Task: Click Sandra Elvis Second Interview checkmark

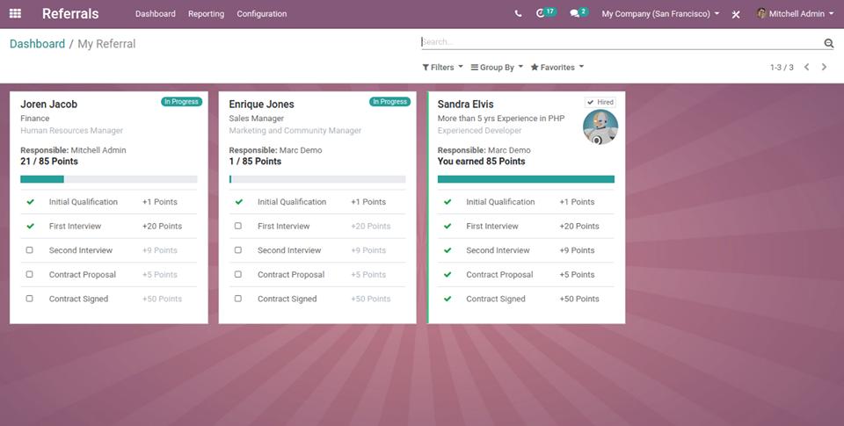Action: coord(447,250)
